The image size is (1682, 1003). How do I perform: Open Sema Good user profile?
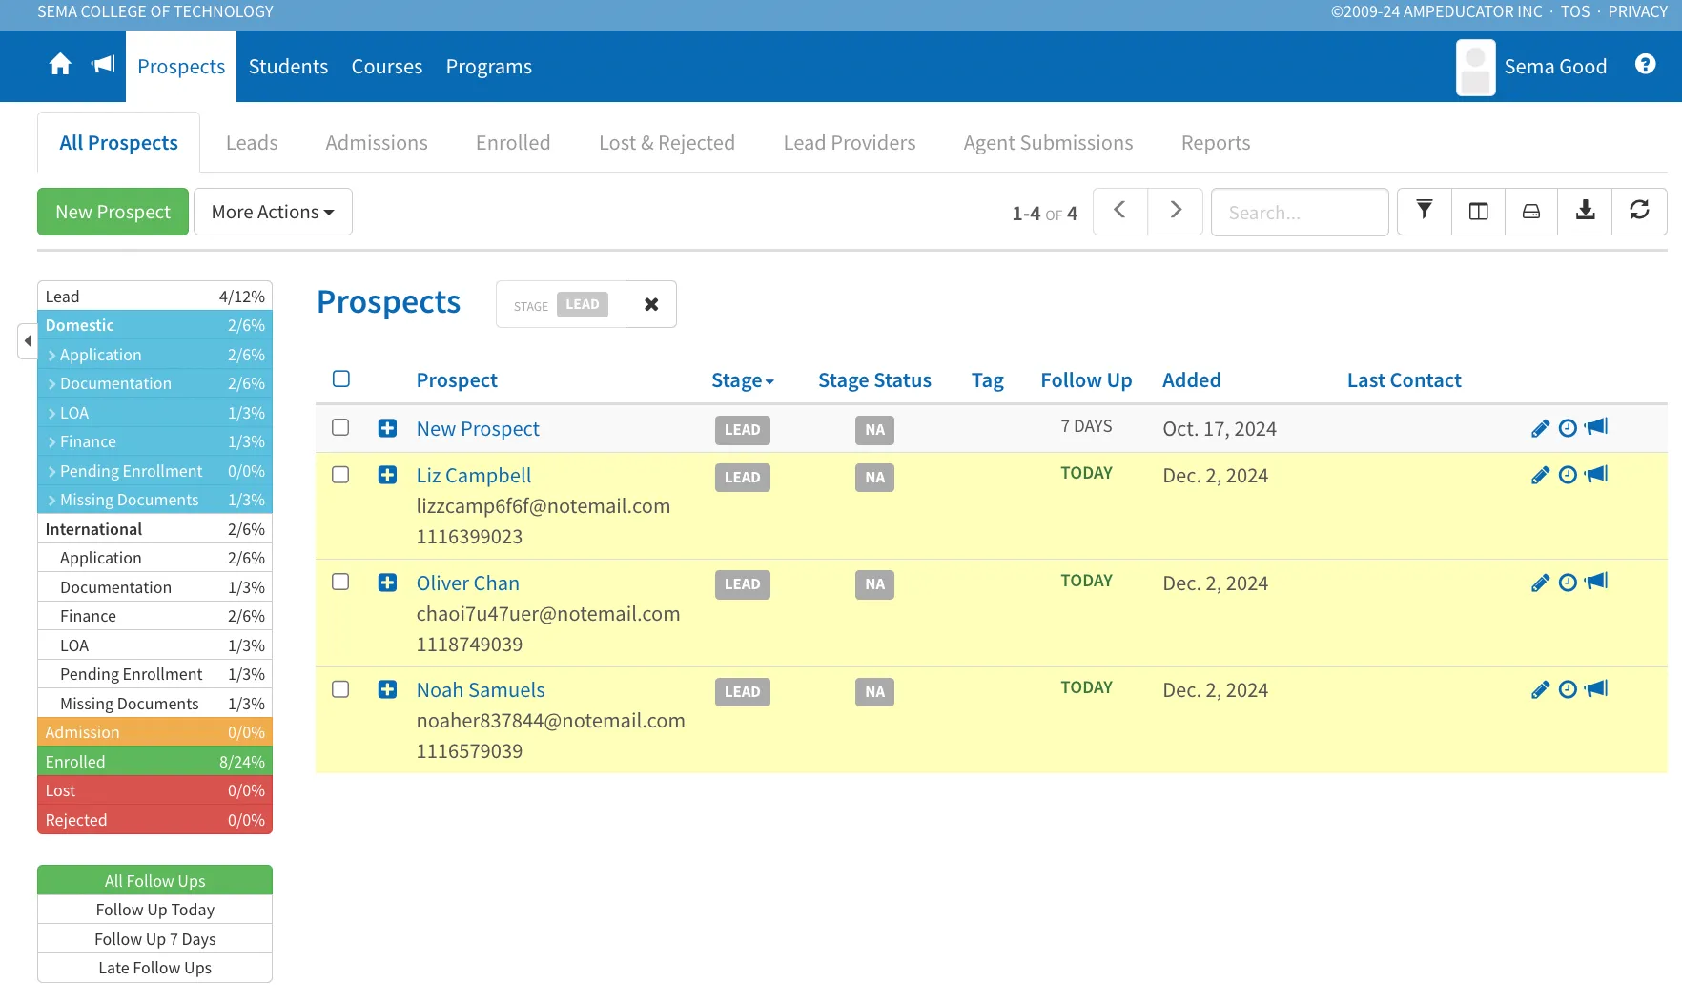[x=1531, y=67]
